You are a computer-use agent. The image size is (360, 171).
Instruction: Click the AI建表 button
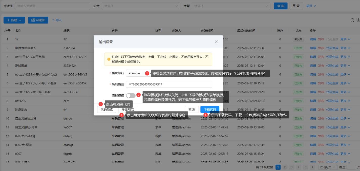(38, 20)
